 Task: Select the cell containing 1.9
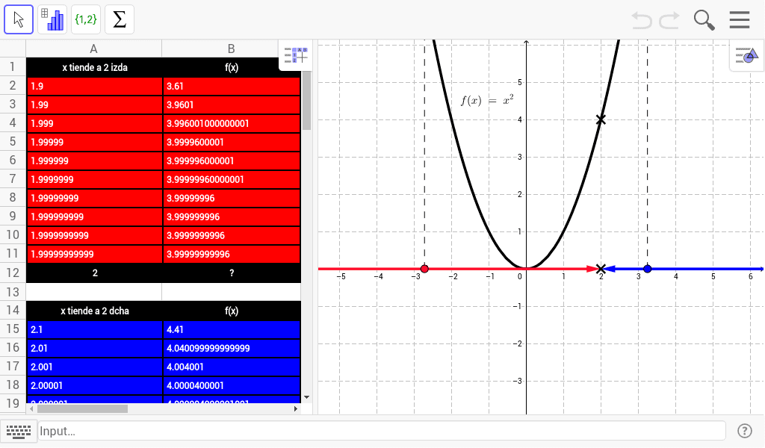click(95, 87)
